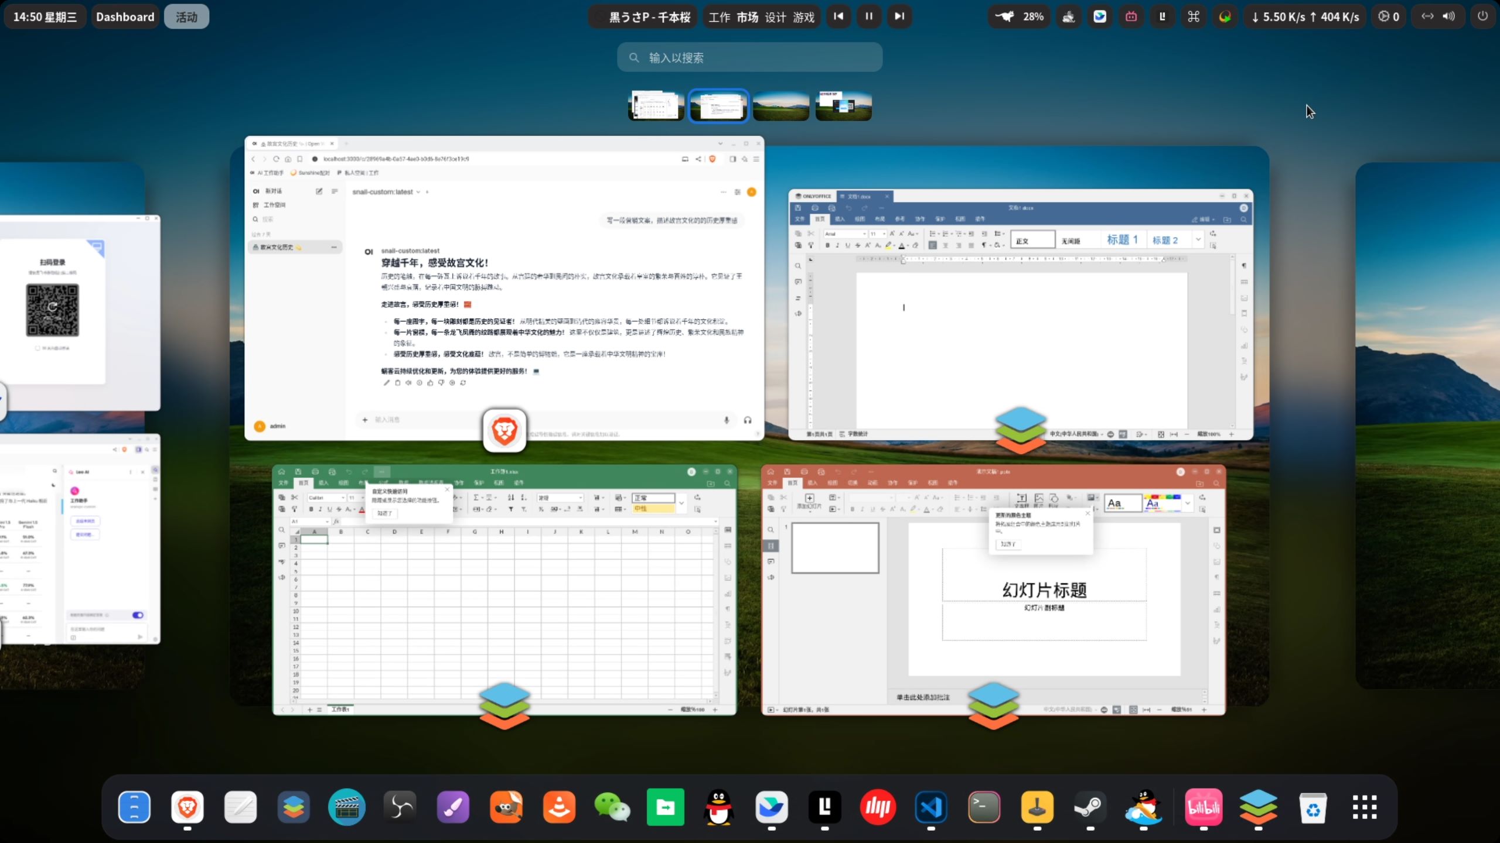The image size is (1500, 843).
Task: Open the black-scarf QQ penguin dock icon
Action: tap(718, 807)
